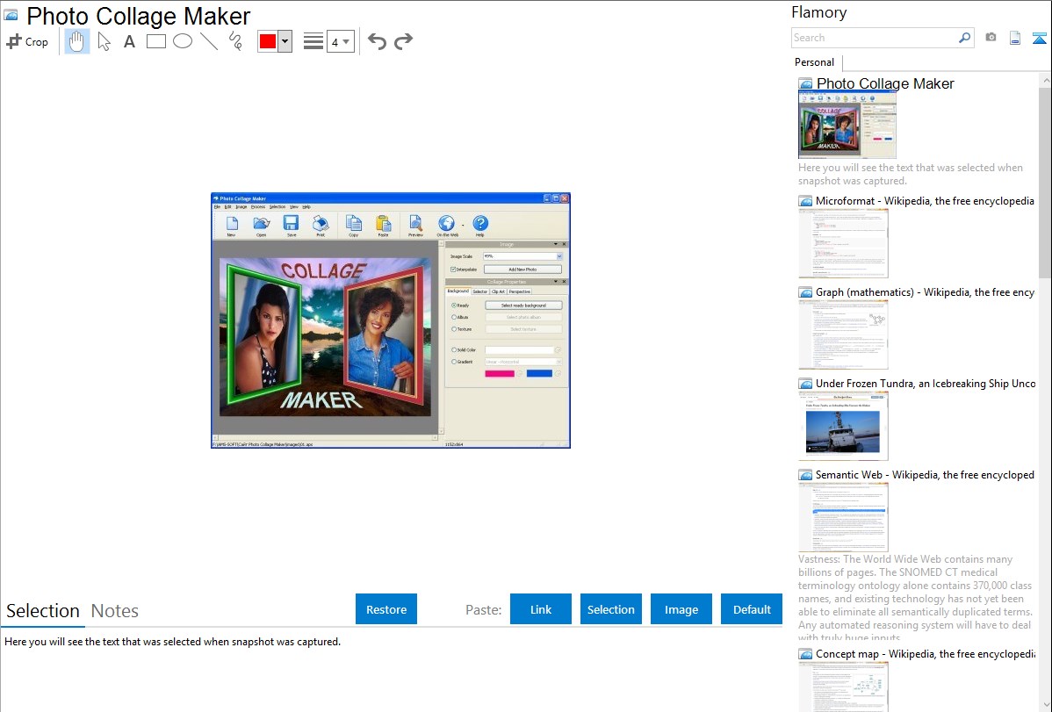Screen dimensions: 1052x712
Task: Open the line width dropdown showing 4
Action: tap(341, 41)
